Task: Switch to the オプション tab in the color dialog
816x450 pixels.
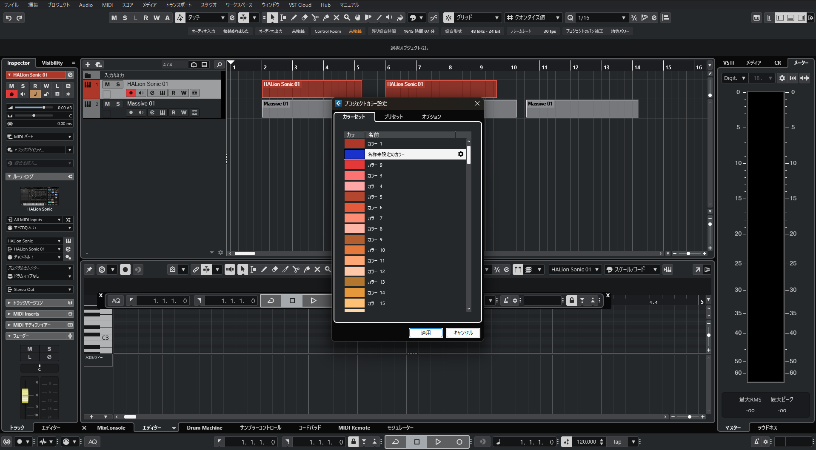Action: (x=431, y=117)
